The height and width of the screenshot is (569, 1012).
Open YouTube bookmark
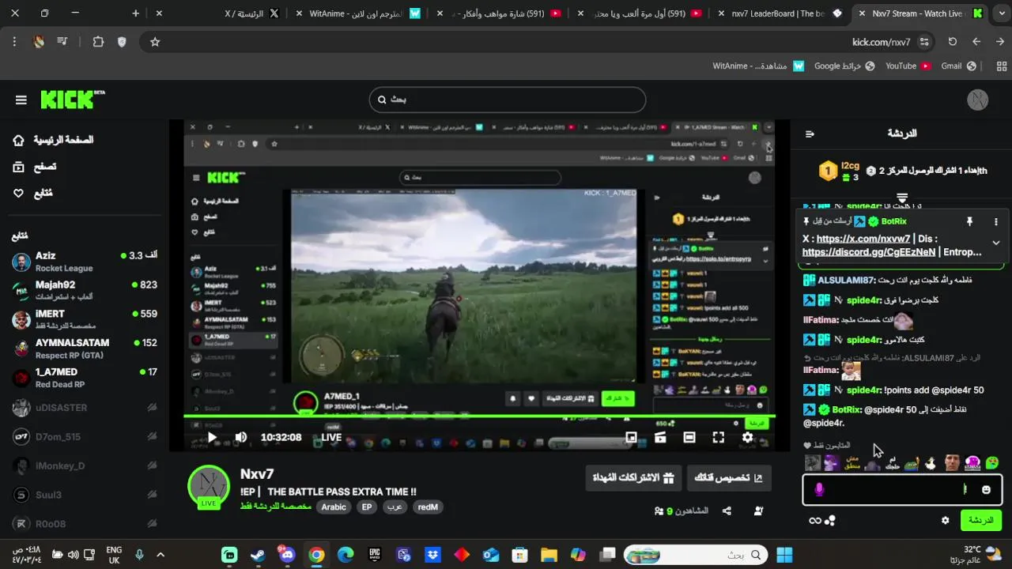click(x=908, y=66)
